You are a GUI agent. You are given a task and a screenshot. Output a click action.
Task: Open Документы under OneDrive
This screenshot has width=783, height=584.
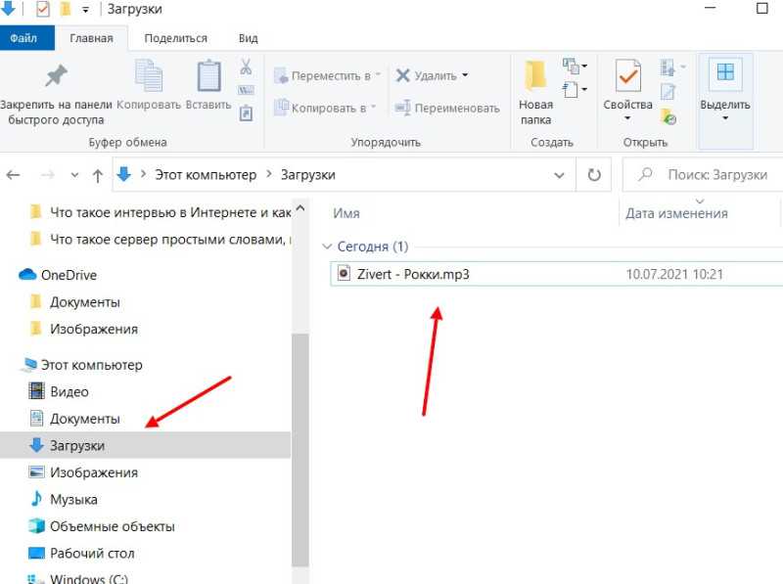coord(75,302)
